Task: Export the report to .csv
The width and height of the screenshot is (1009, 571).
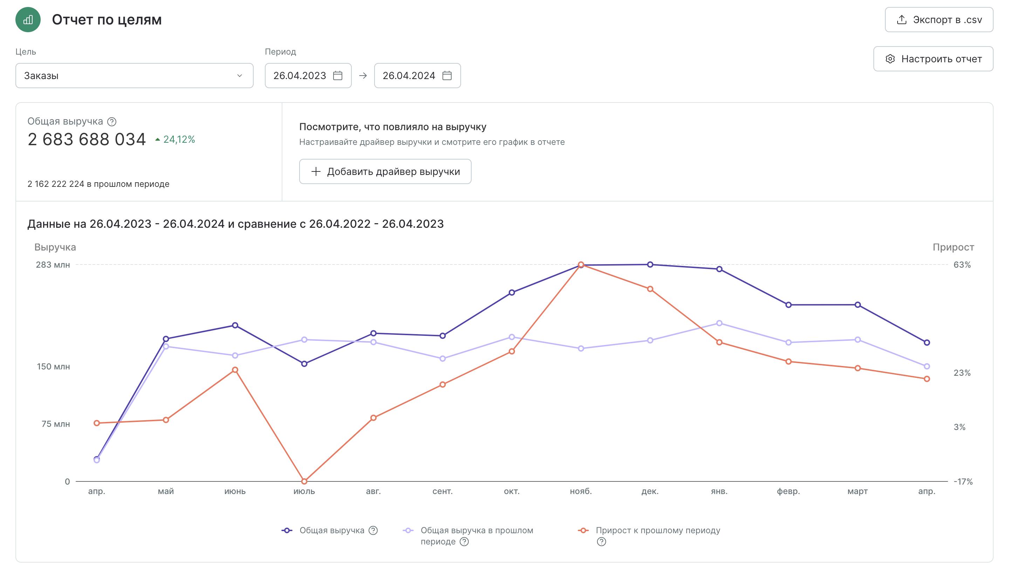Action: [x=939, y=20]
